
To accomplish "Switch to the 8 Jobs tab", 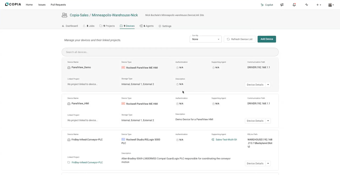I will pos(89,26).
